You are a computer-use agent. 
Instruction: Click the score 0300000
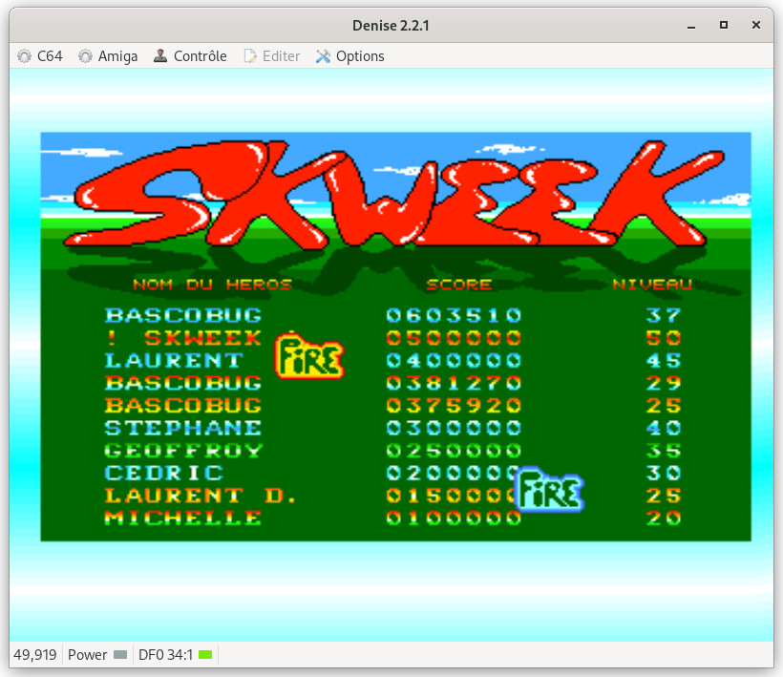[x=454, y=428]
